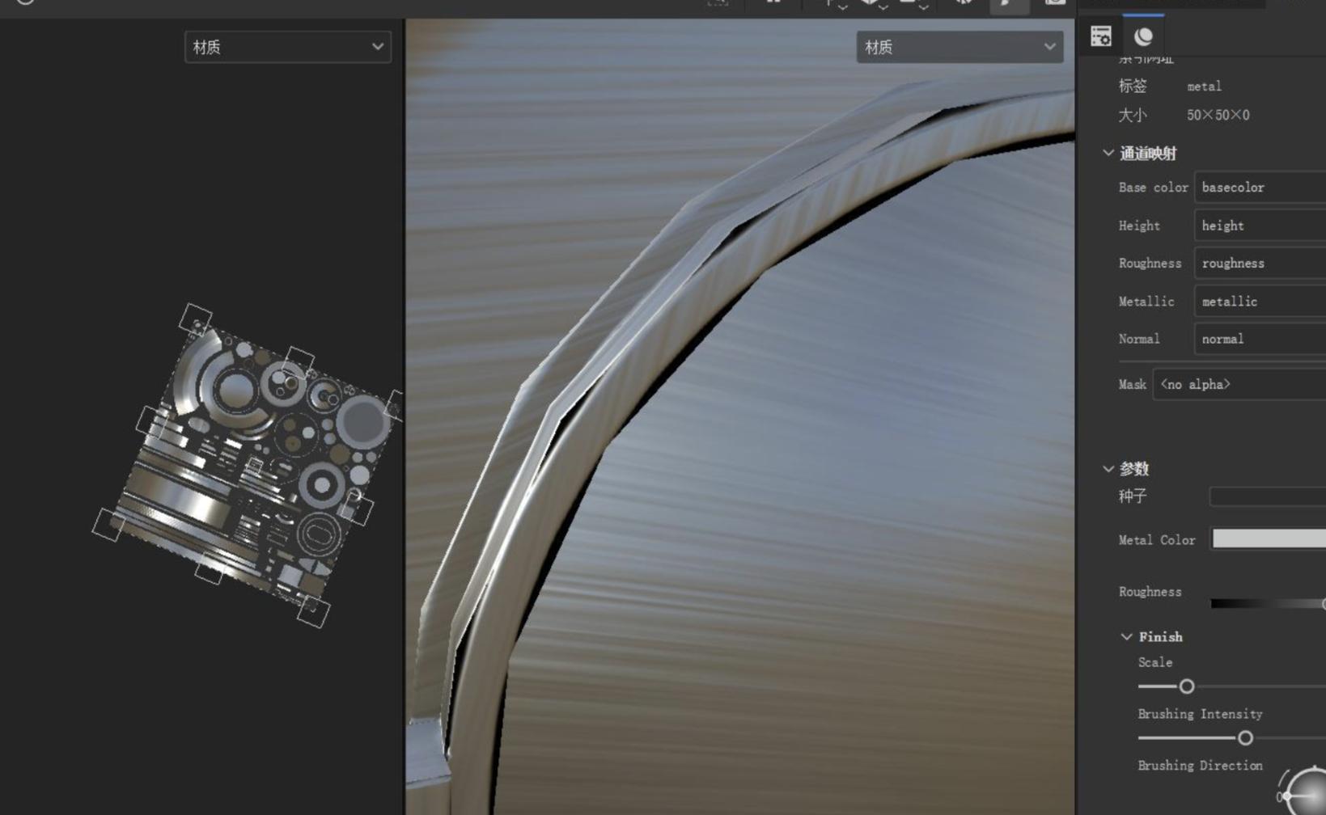The height and width of the screenshot is (815, 1326).
Task: Click the Height channel mapping field
Action: (x=1259, y=226)
